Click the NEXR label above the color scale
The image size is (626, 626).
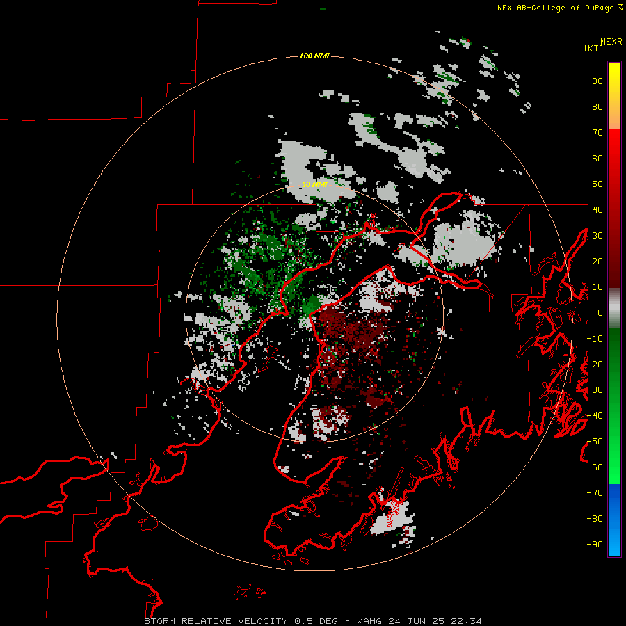point(611,42)
